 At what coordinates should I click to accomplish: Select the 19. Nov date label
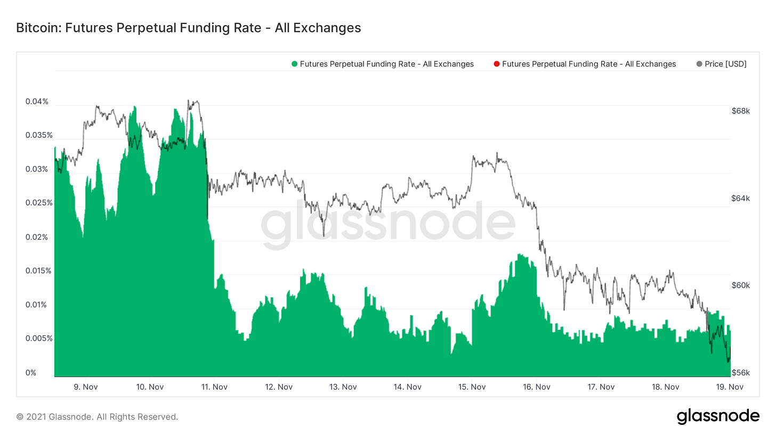pos(729,387)
